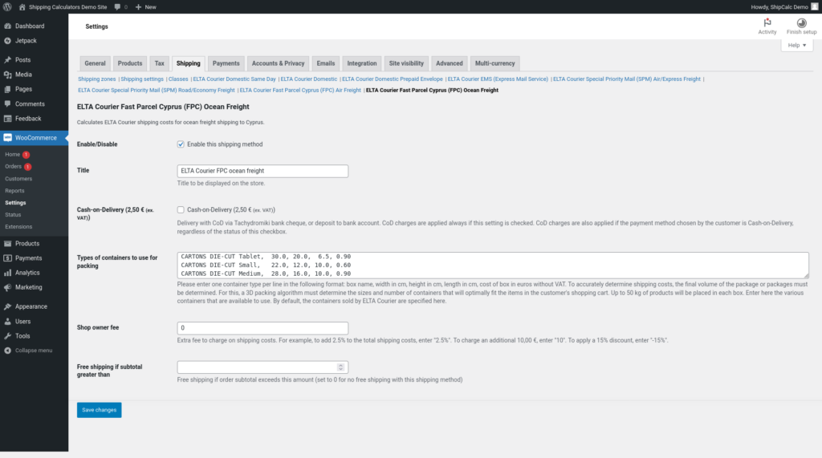
Task: Open ELTA SPM Air/Express Freight link
Action: [626, 79]
